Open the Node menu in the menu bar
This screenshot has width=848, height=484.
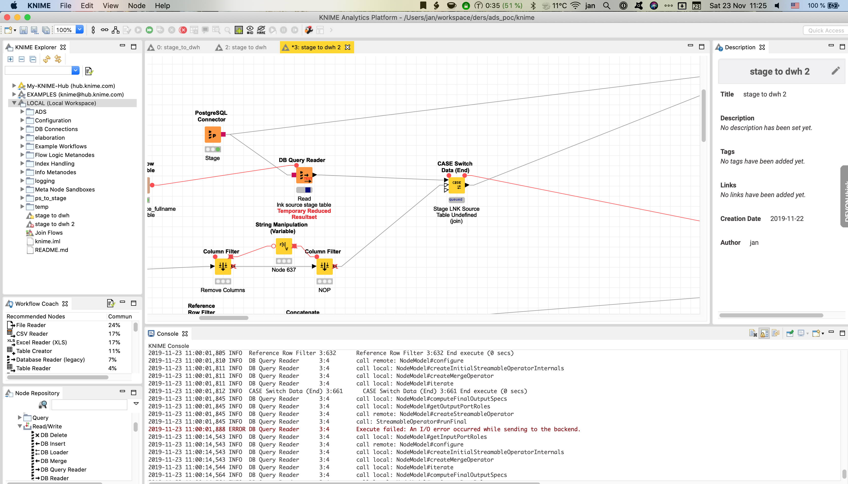(x=136, y=6)
